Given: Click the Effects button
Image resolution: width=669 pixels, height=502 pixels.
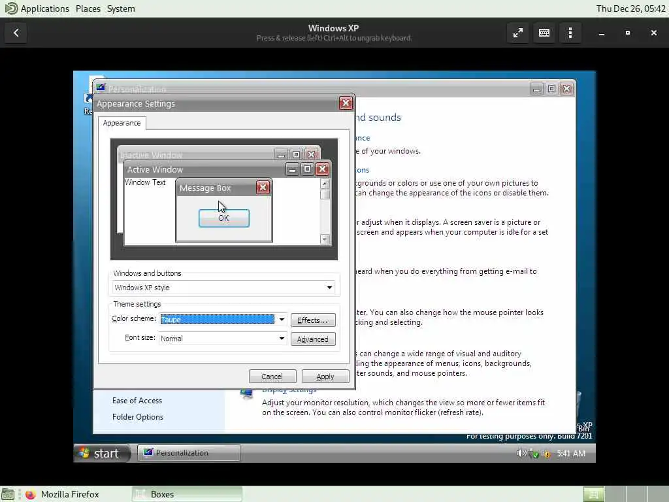Looking at the screenshot, I should pos(313,320).
